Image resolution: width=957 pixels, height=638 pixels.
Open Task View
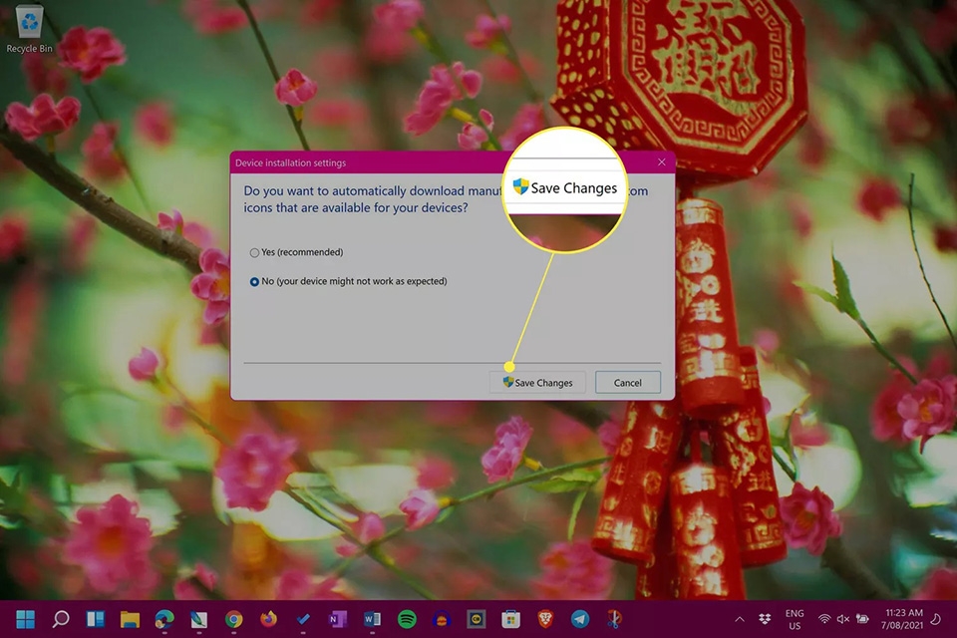95,618
